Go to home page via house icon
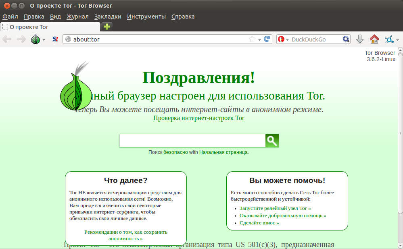Screen dimensions: 403x249 374,39
